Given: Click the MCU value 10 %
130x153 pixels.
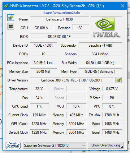Looking at the screenshot, I should pos(76,106).
